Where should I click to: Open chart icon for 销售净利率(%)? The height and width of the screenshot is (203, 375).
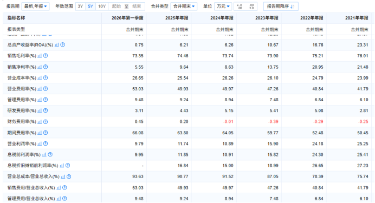40,67
